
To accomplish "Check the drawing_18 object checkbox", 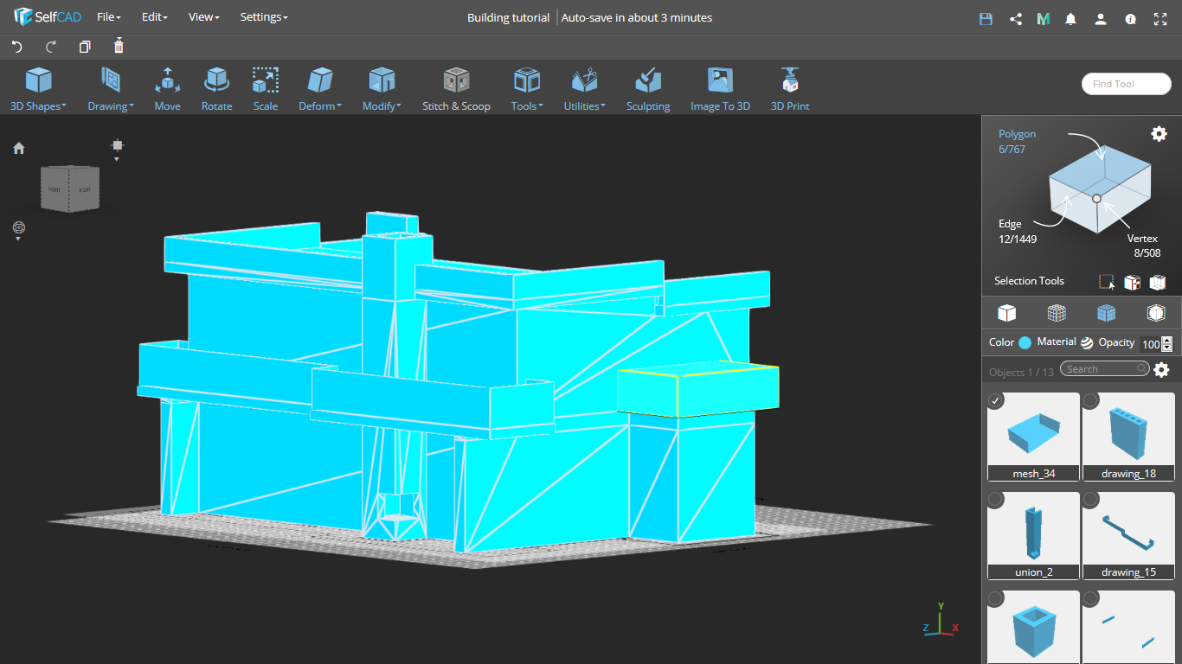I will (x=1091, y=400).
